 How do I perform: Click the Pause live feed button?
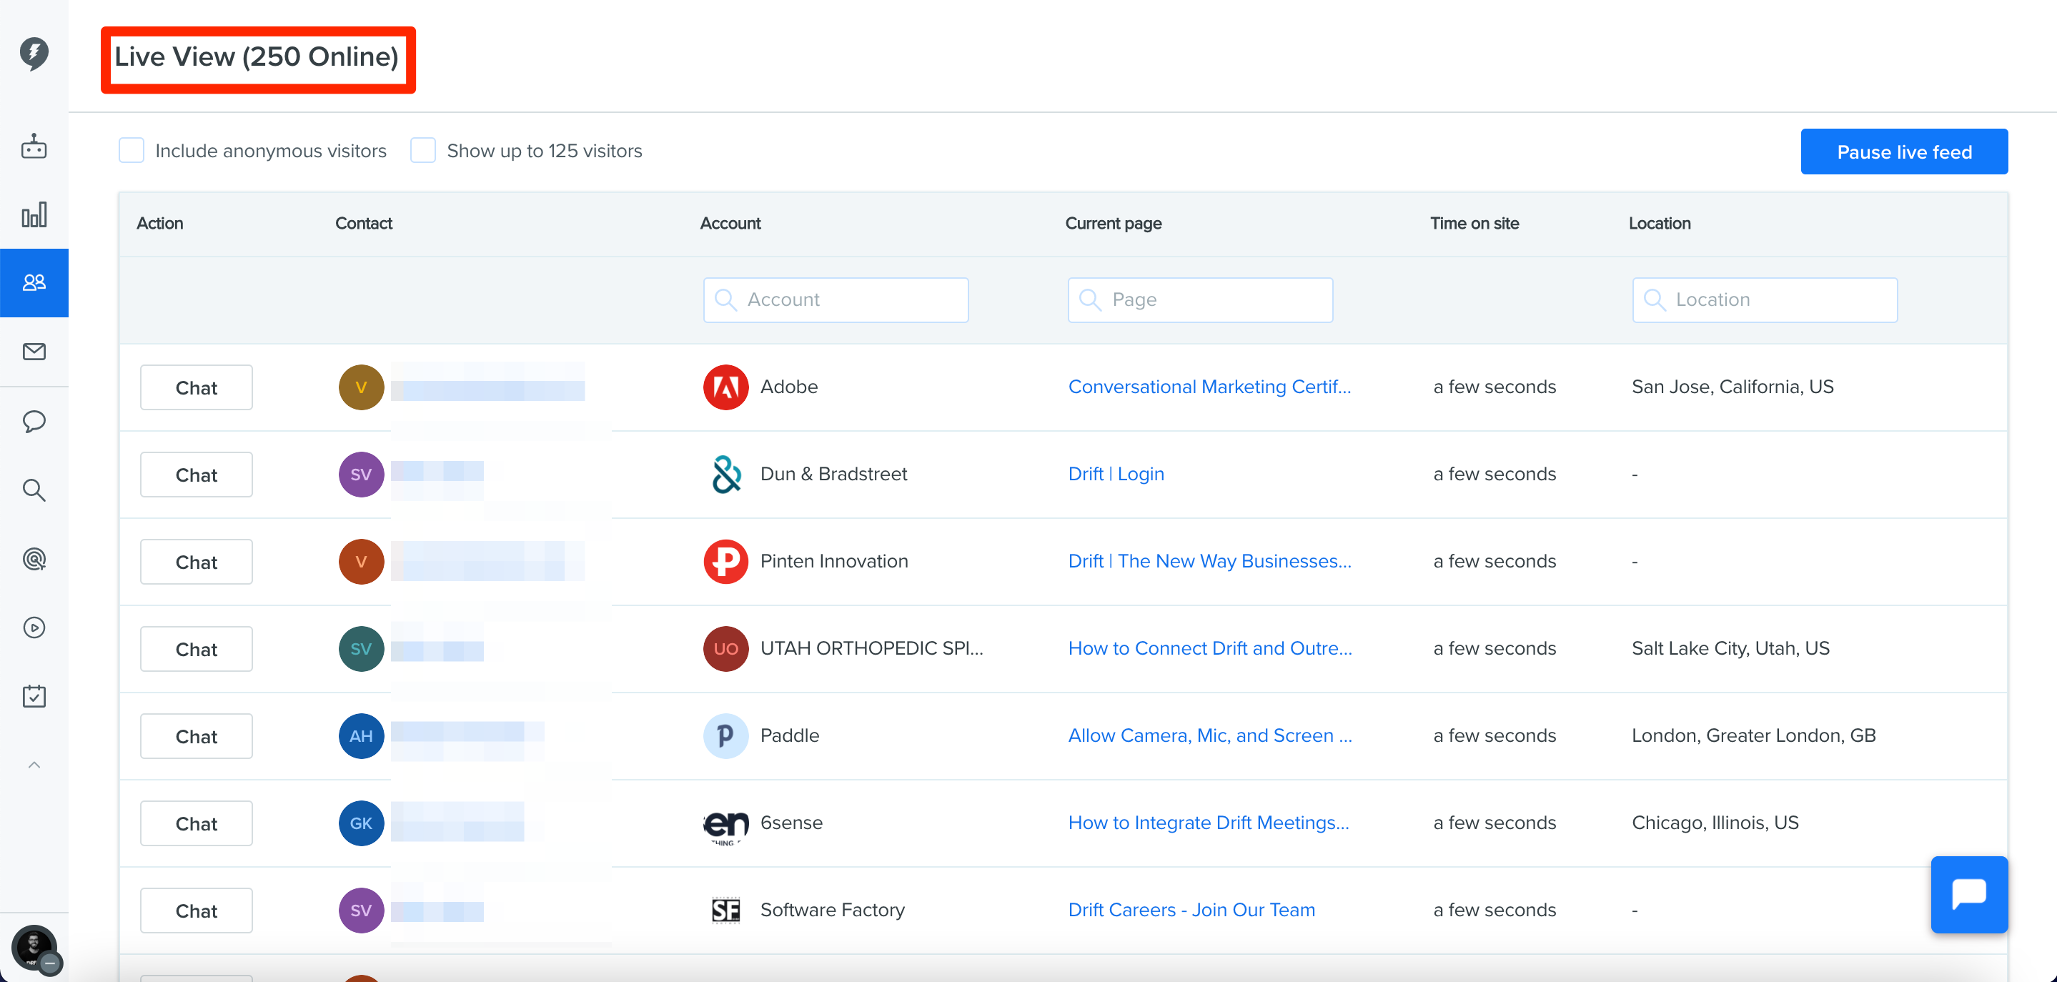coord(1903,152)
